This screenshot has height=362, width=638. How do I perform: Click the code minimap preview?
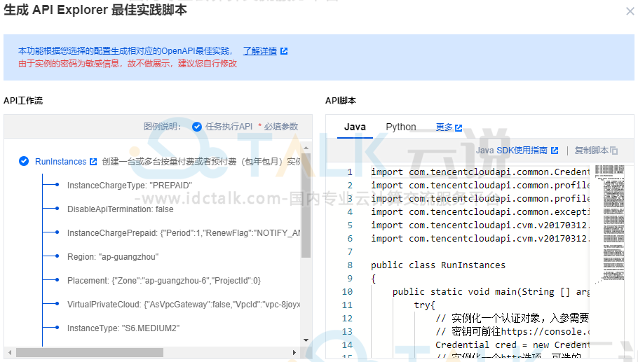tap(609, 223)
